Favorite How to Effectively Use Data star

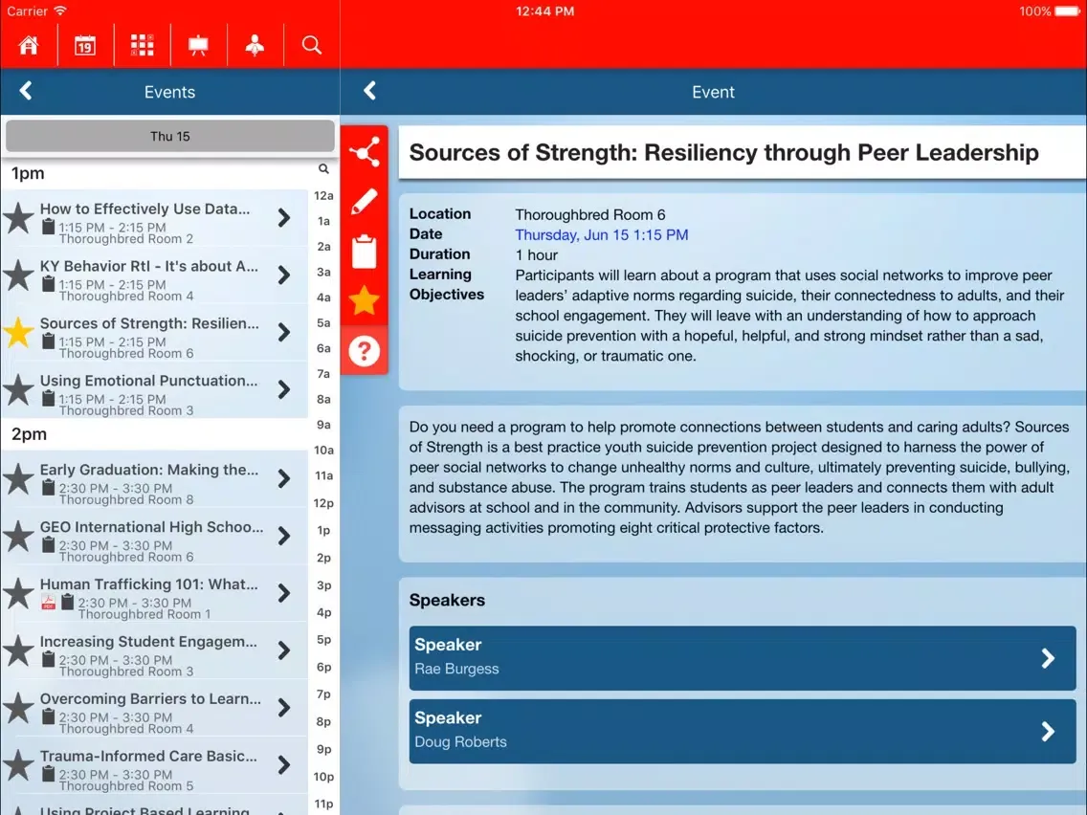tap(19, 218)
